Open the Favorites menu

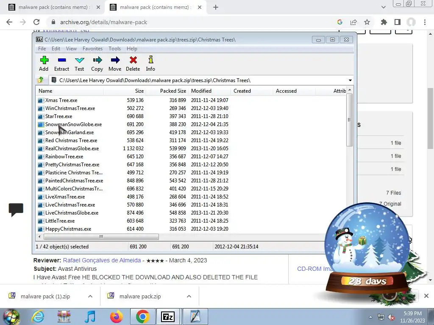pyautogui.click(x=92, y=49)
